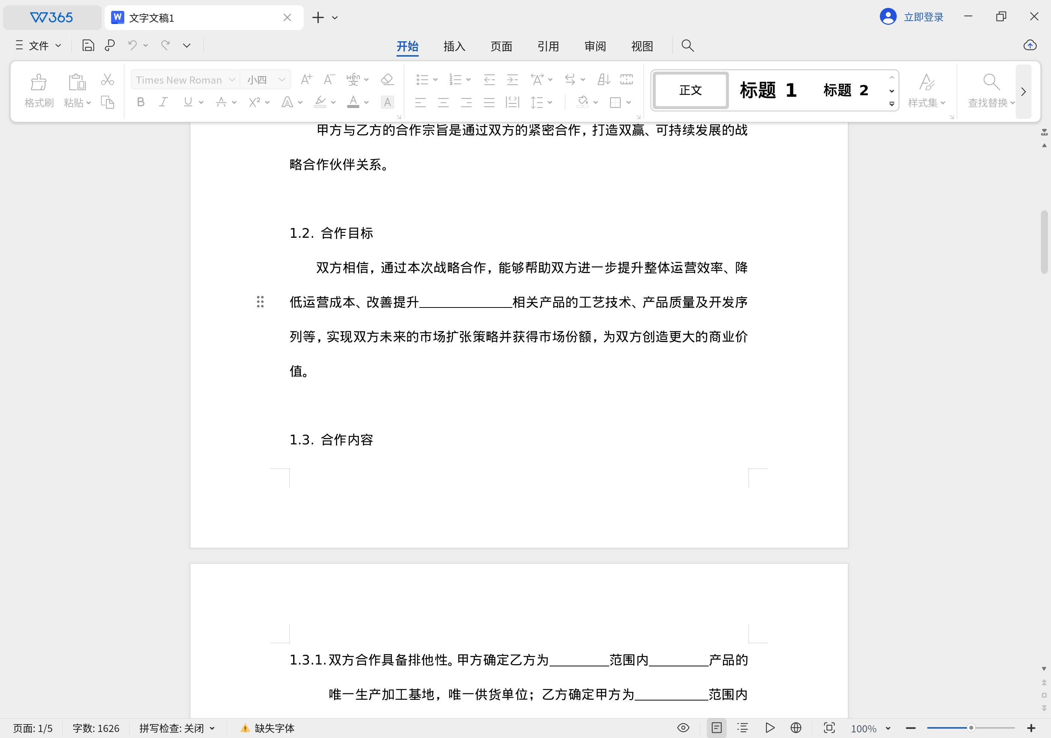Switch to the 插入 ribbon tab
Image resolution: width=1051 pixels, height=738 pixels.
454,46
